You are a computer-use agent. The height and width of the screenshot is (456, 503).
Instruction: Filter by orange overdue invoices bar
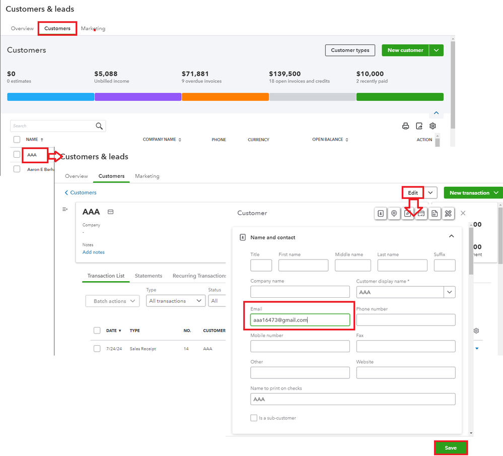point(225,97)
